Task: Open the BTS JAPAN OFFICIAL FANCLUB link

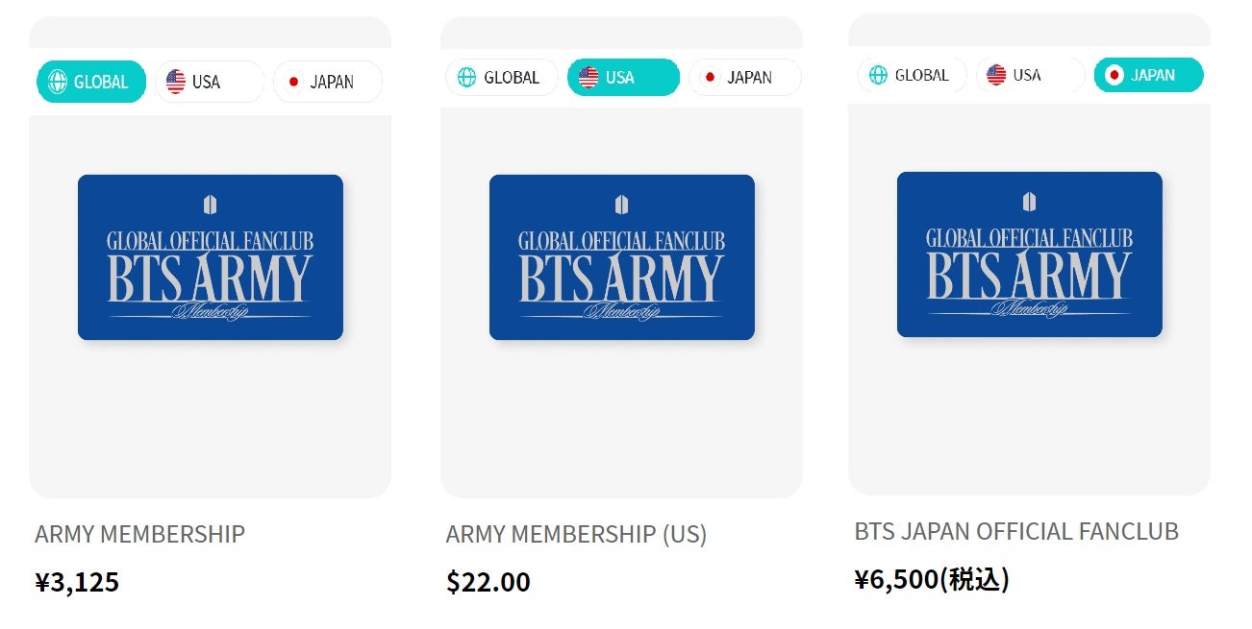Action: point(1015,530)
